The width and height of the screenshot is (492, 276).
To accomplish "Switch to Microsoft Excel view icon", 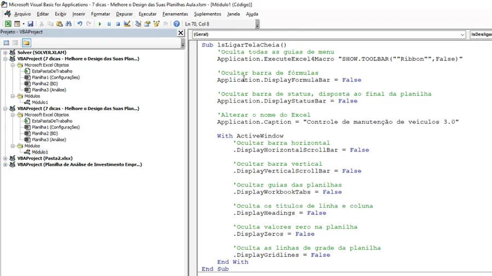I will pos(8,24).
